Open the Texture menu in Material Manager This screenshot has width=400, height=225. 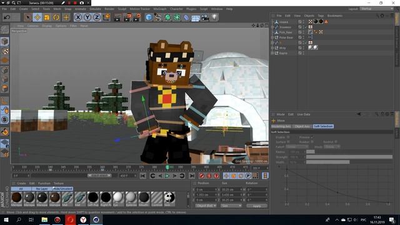pos(59,183)
